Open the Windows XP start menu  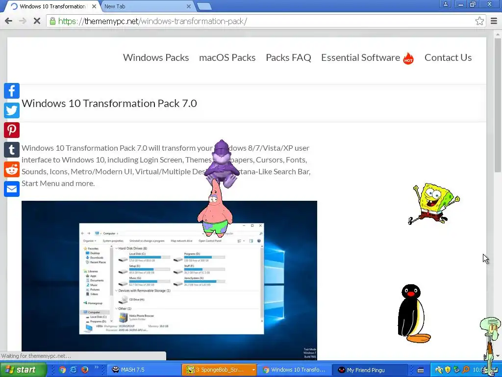click(x=23, y=370)
